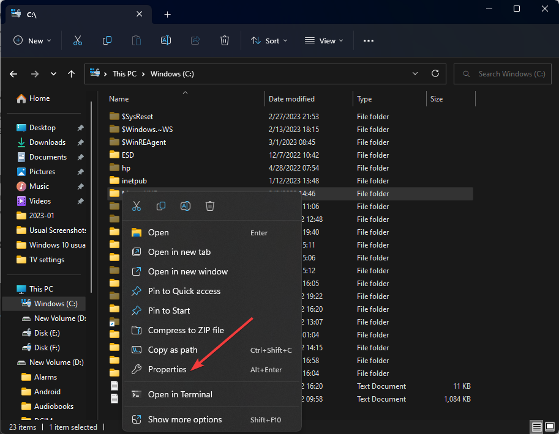Switch to details view icon in the status bar
This screenshot has height=434, width=559.
[536, 427]
